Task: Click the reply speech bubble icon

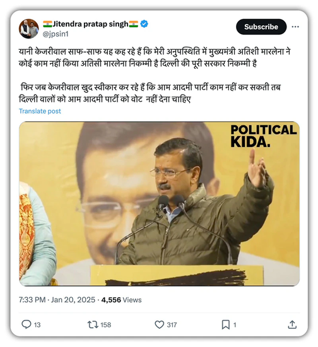Action: tap(26, 324)
